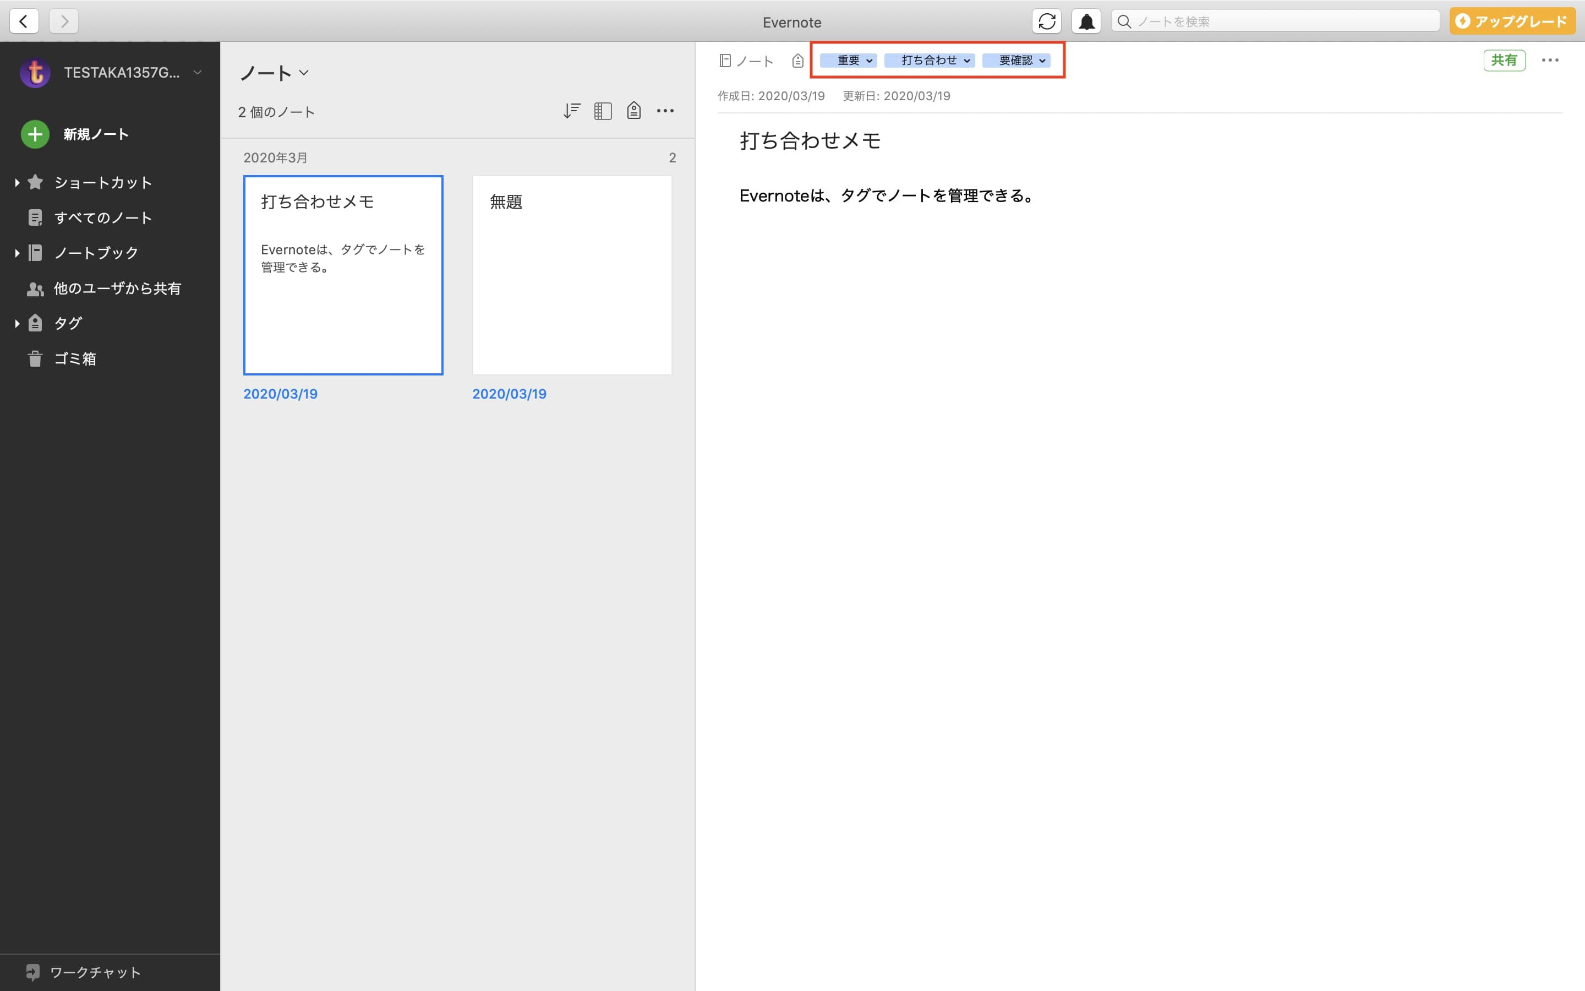Open ワークチャット at sidebar bottom
The height and width of the screenshot is (991, 1585).
[x=96, y=972]
